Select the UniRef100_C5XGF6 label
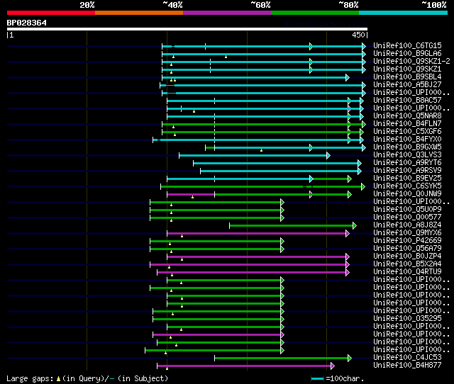 (x=407, y=132)
